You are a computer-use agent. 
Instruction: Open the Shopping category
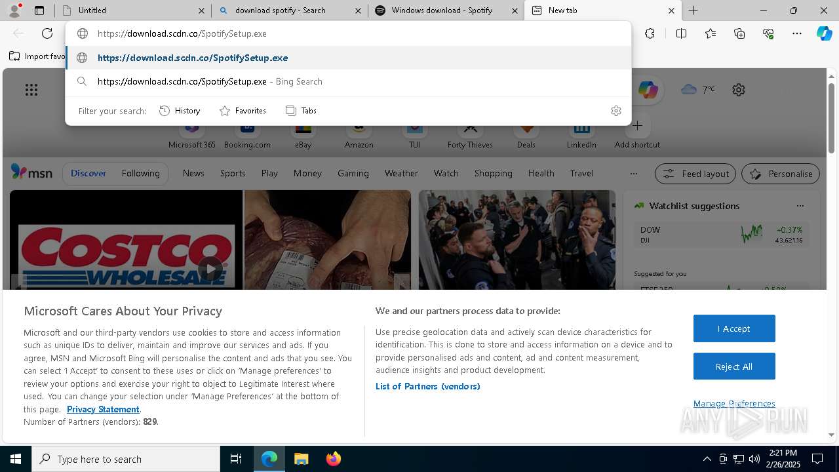(494, 173)
